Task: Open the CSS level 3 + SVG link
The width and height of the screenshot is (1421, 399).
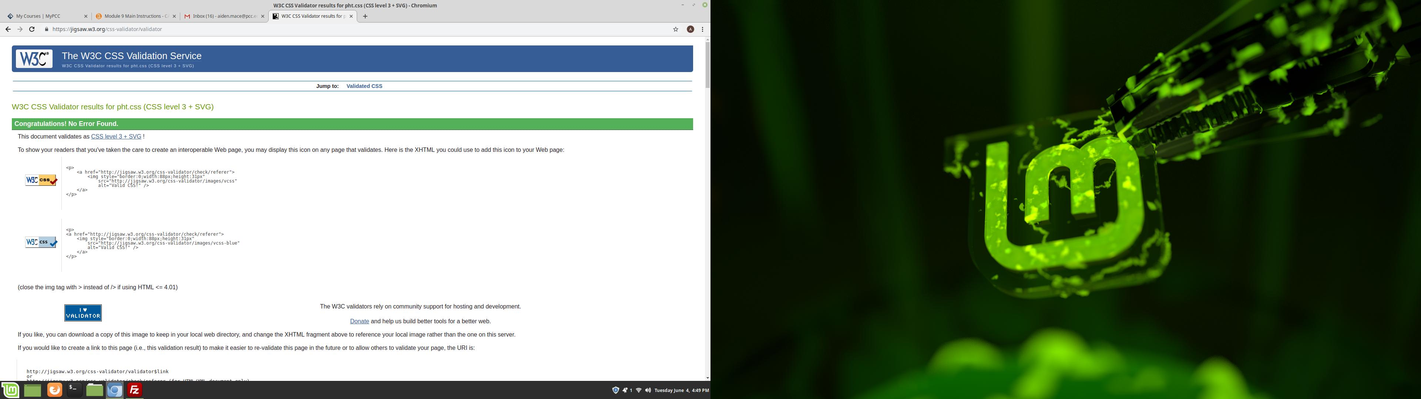Action: [x=116, y=137]
